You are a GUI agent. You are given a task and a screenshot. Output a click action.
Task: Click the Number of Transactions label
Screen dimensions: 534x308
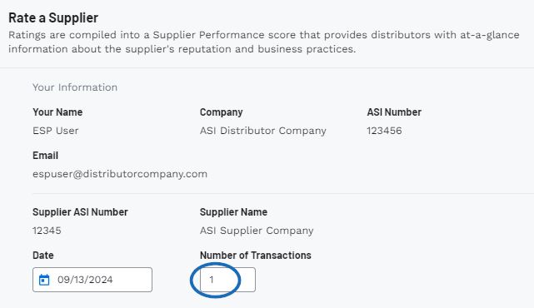point(256,256)
